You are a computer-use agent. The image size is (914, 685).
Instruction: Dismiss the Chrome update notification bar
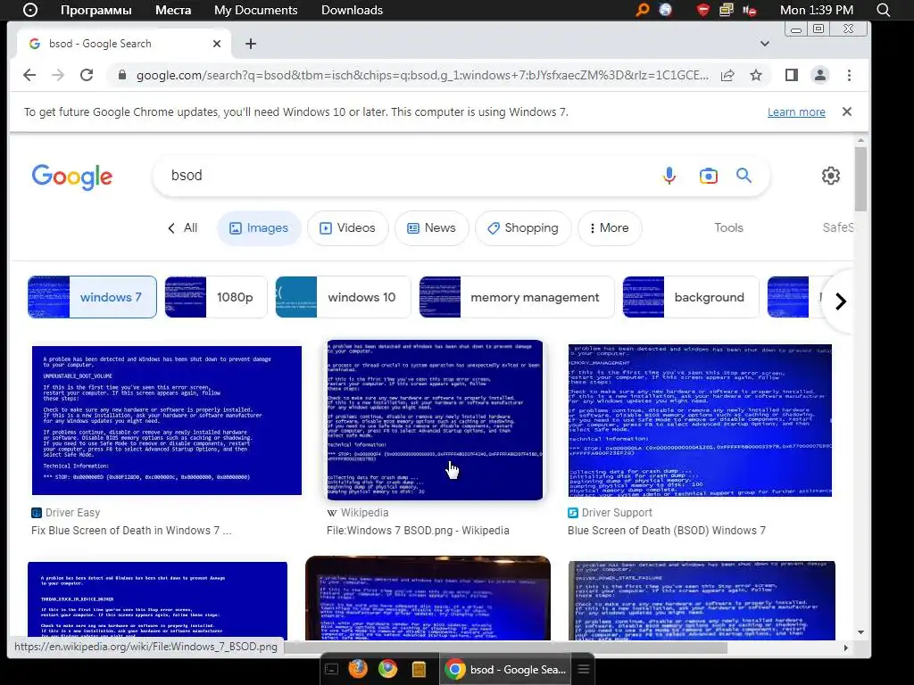[847, 111]
